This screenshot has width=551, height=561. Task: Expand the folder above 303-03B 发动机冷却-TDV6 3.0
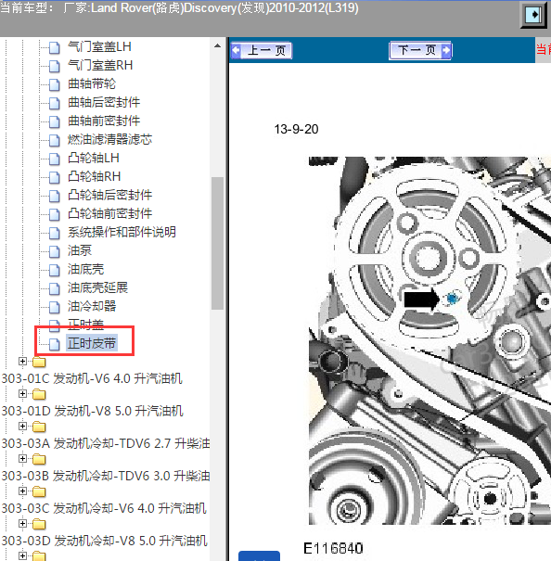click(22, 459)
